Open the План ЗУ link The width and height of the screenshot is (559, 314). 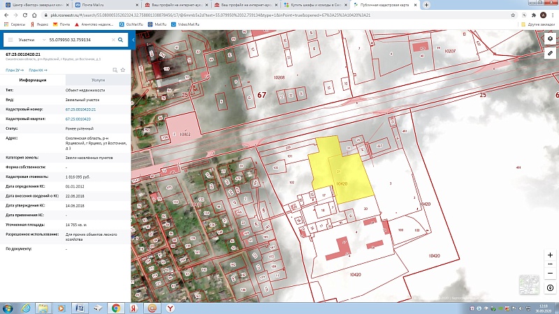(x=14, y=70)
